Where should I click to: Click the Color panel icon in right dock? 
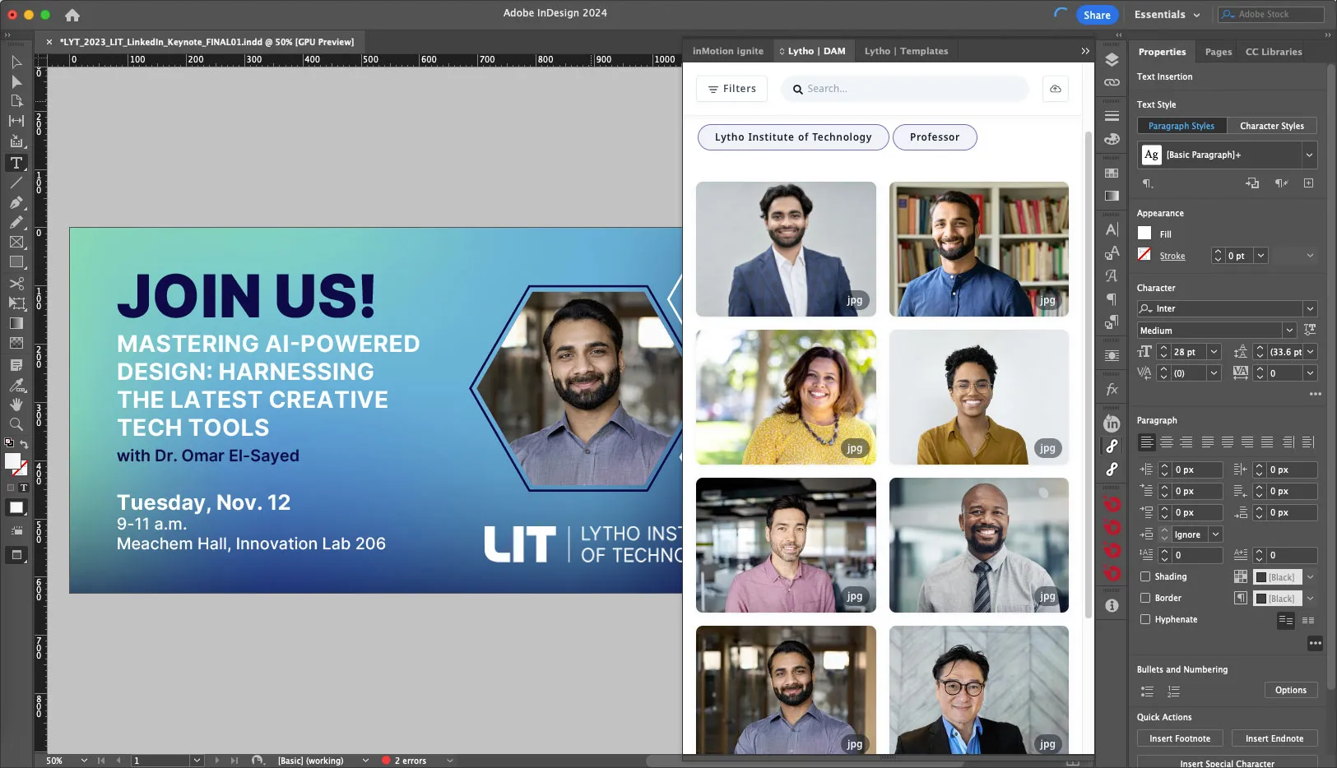1113,139
